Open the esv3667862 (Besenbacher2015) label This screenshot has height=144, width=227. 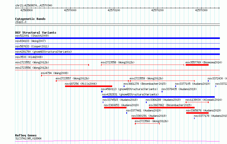(170, 105)
